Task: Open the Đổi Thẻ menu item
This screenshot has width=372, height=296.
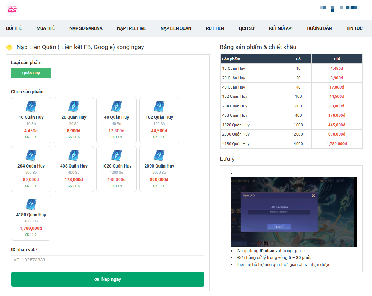Action: tap(14, 28)
